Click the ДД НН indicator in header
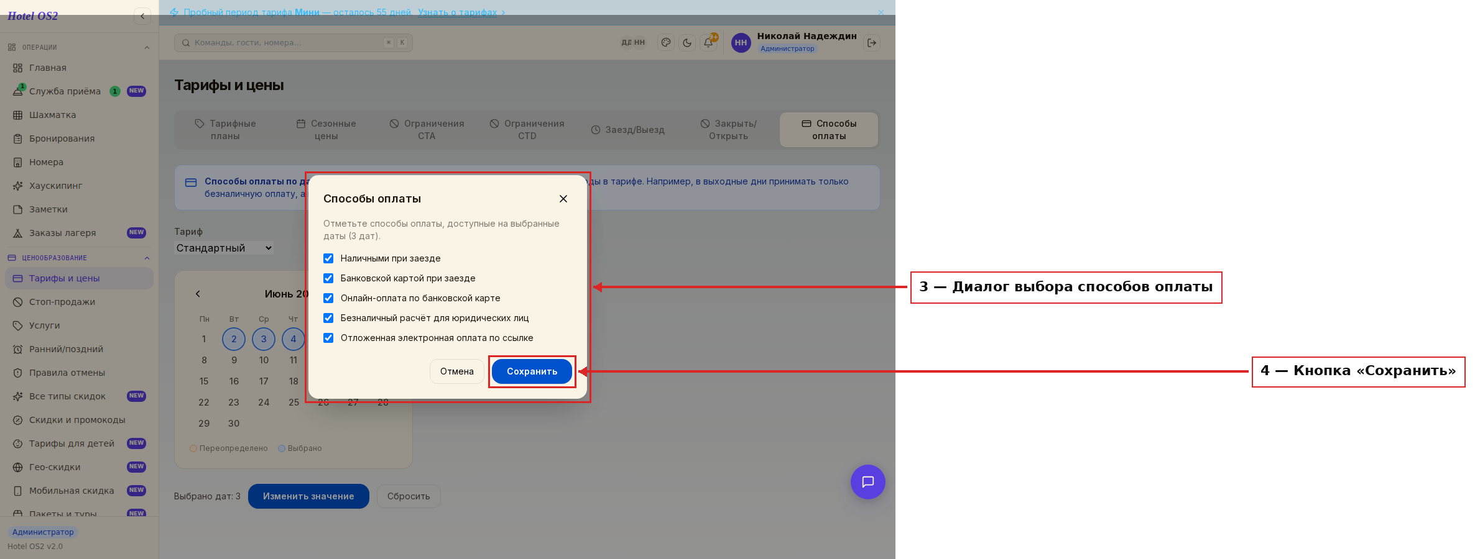This screenshot has width=1480, height=559. [633, 43]
